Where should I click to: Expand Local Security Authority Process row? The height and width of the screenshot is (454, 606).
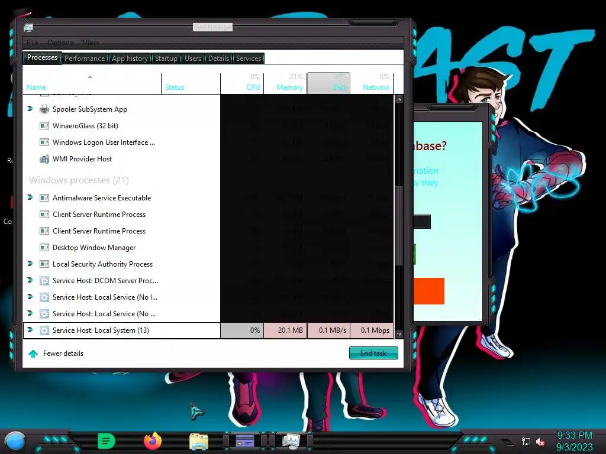pos(30,264)
